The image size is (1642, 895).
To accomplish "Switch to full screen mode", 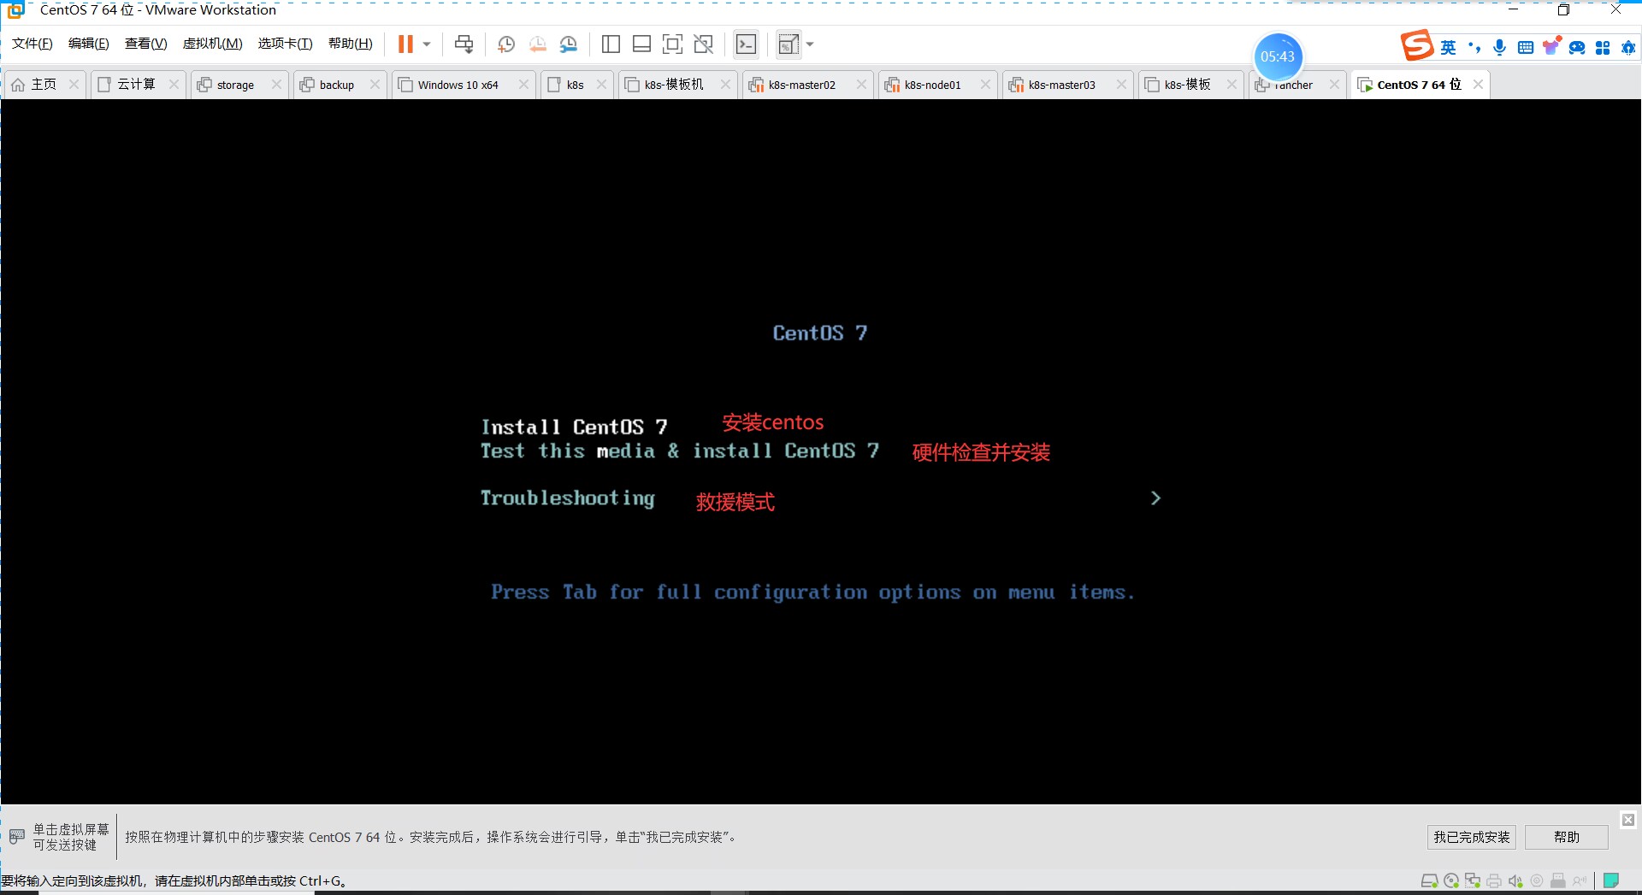I will (x=673, y=44).
